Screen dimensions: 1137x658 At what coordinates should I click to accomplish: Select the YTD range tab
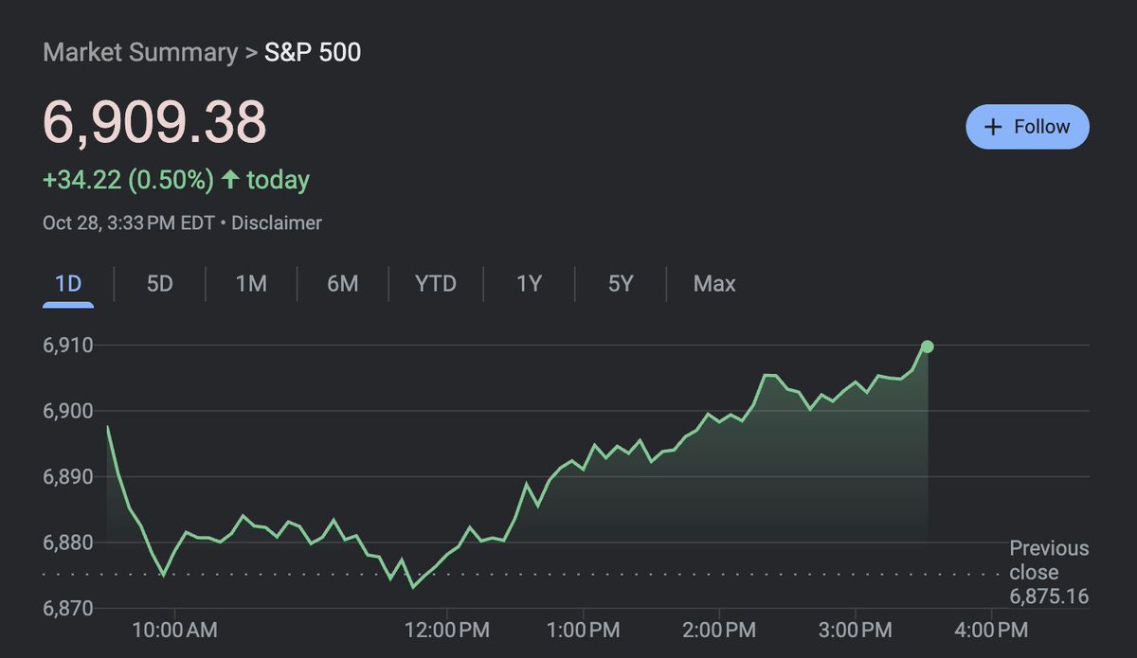tap(436, 283)
